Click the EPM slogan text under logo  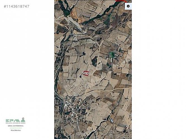point(16,123)
